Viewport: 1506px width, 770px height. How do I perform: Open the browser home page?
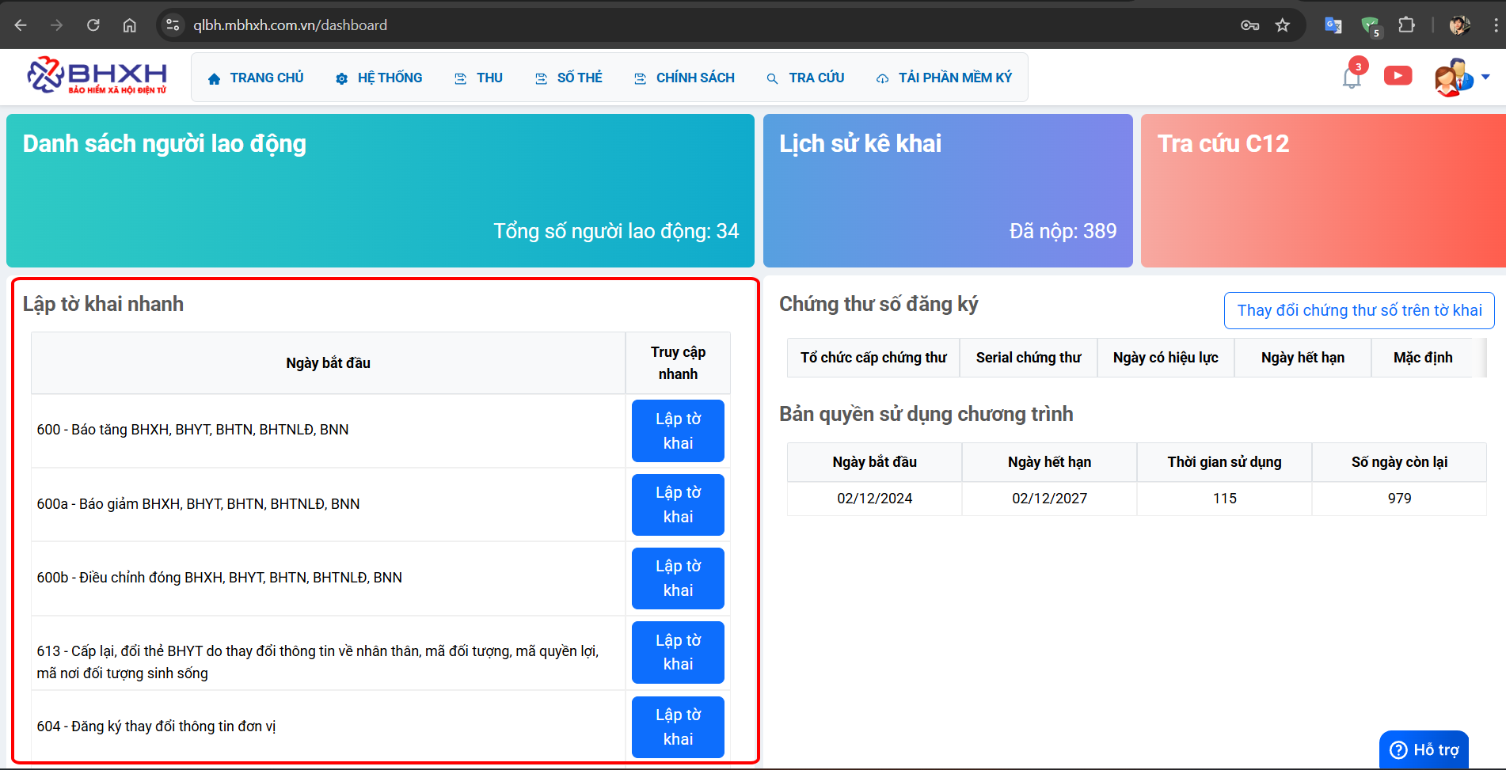click(130, 25)
